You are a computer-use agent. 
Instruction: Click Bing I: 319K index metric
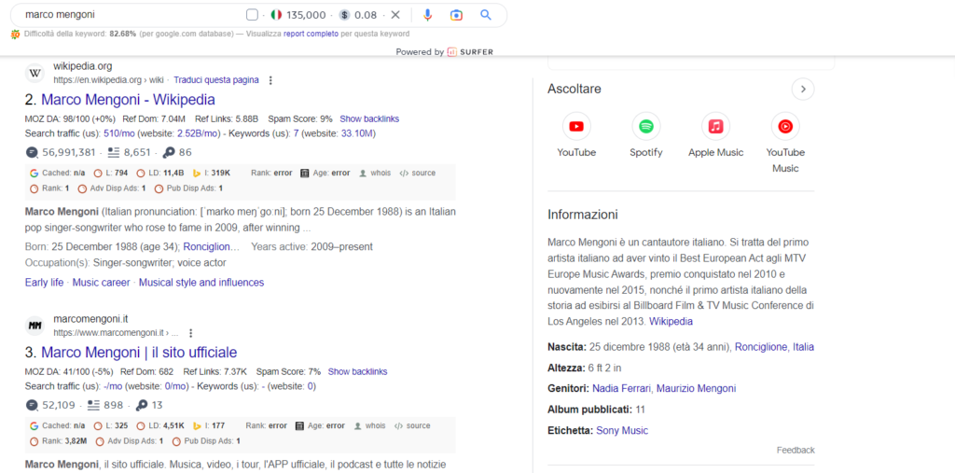(211, 174)
